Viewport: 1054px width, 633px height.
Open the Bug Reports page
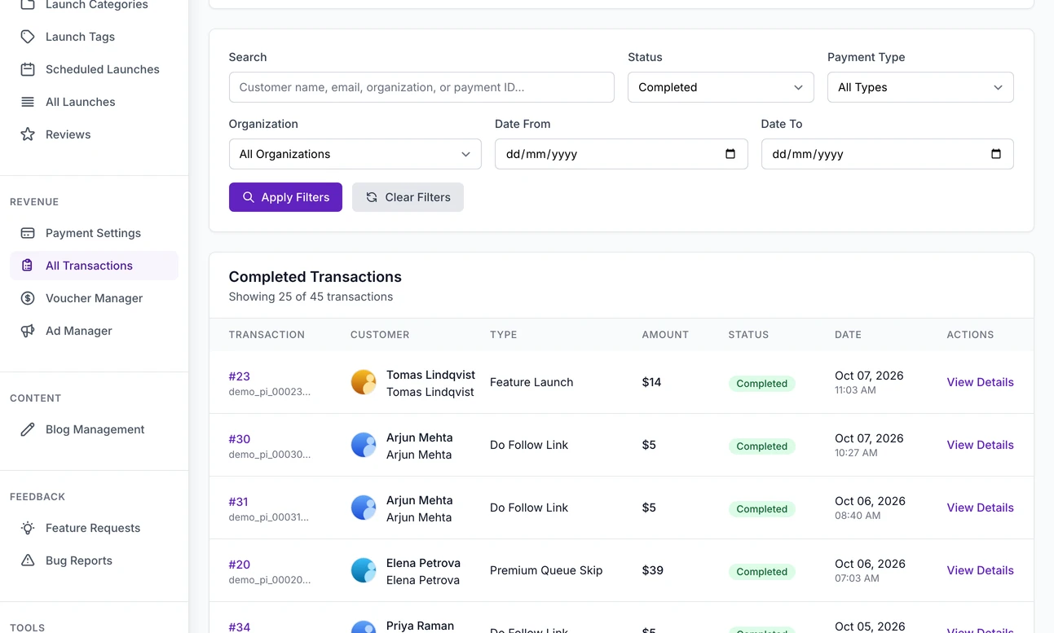point(94,560)
